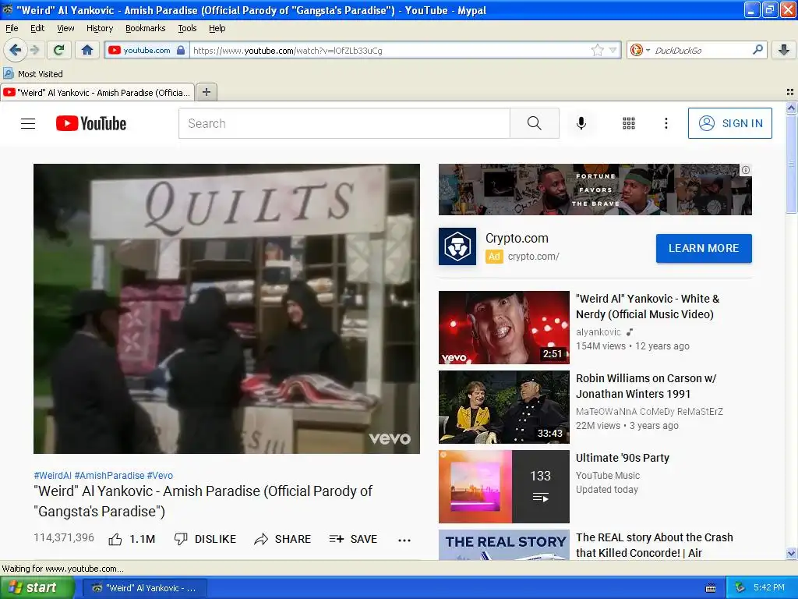
Task: Click the green tray icon beside the clock
Action: click(740, 588)
